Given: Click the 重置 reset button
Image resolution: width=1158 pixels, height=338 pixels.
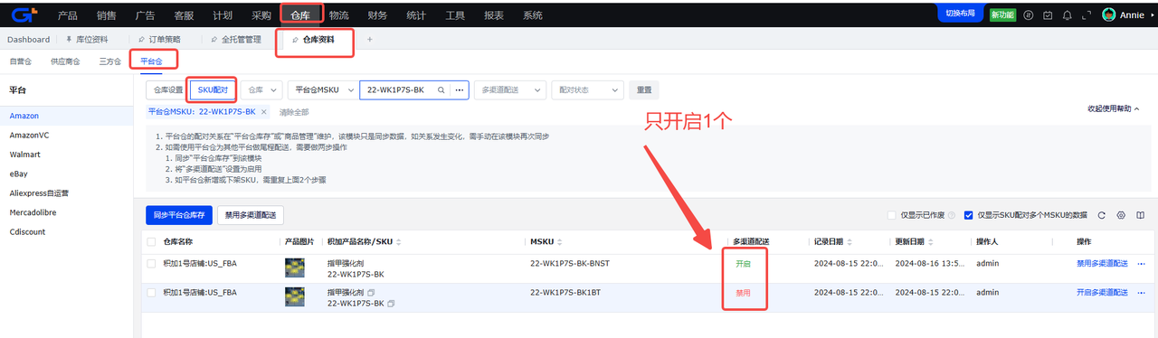Looking at the screenshot, I should [644, 90].
